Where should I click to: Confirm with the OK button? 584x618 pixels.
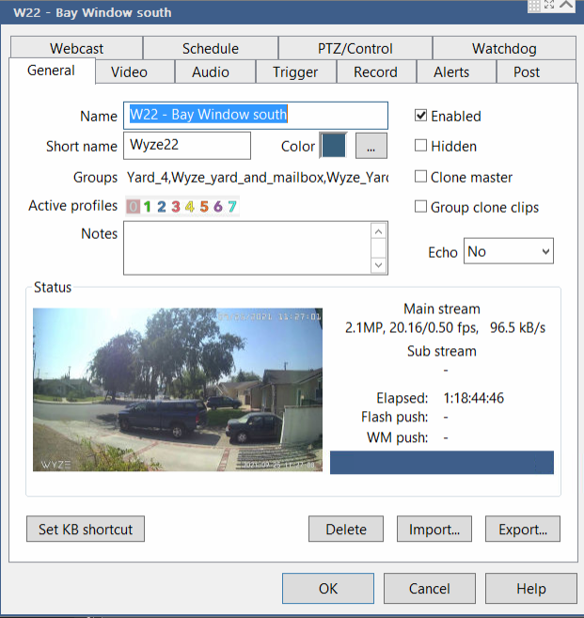(x=328, y=589)
